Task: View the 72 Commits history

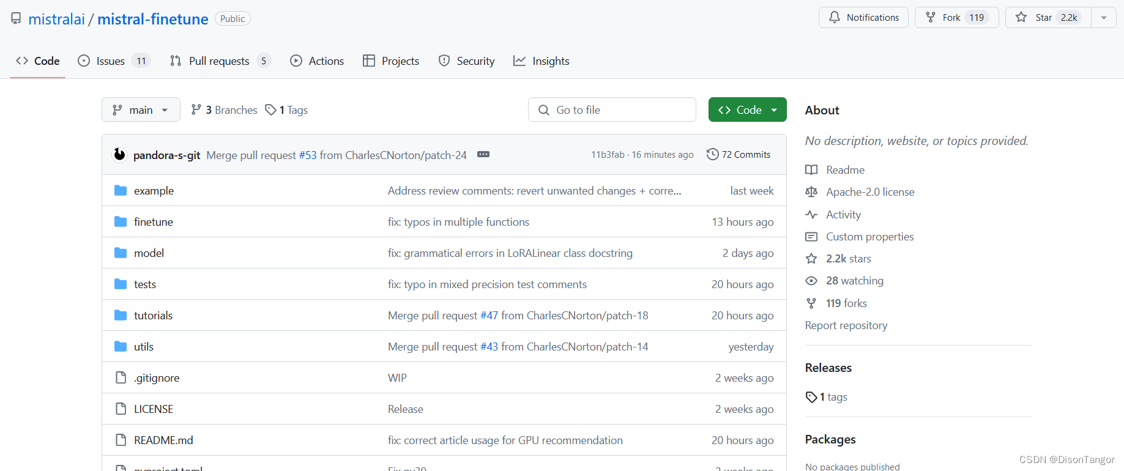Action: pyautogui.click(x=739, y=155)
